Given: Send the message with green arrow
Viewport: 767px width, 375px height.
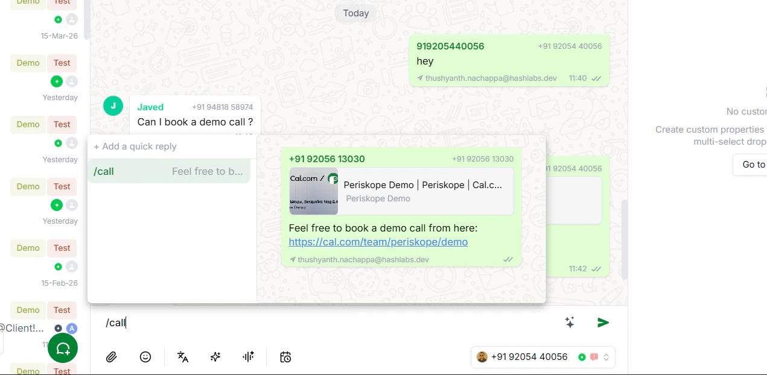Looking at the screenshot, I should click(x=603, y=323).
